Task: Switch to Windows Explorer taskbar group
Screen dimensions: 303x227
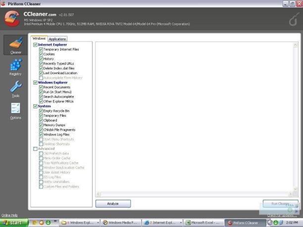Action: (80, 223)
